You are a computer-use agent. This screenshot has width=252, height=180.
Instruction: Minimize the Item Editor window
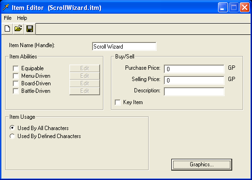(x=223, y=8)
